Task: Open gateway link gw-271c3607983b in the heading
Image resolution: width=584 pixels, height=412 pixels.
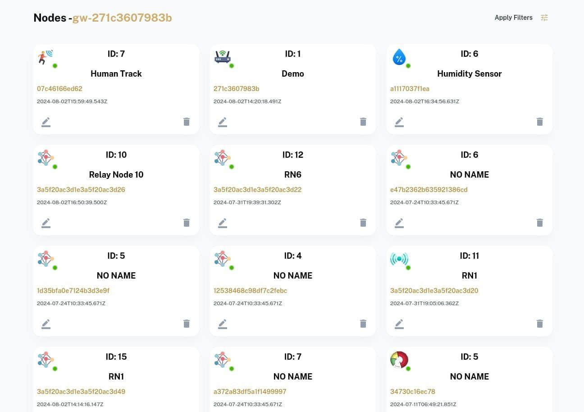Action: 122,18
